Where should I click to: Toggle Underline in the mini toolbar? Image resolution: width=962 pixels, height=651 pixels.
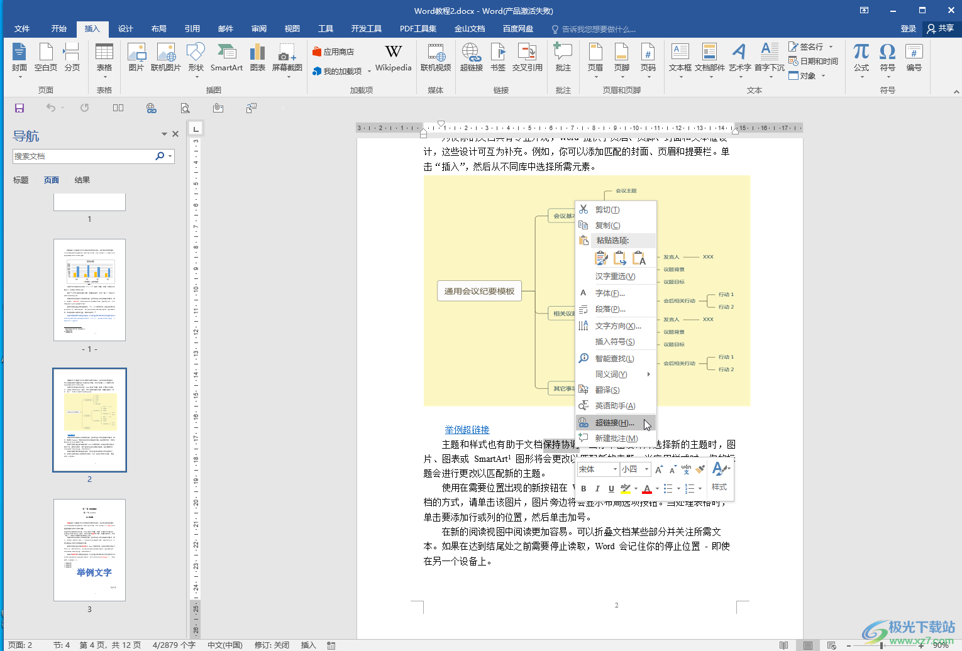coord(611,488)
